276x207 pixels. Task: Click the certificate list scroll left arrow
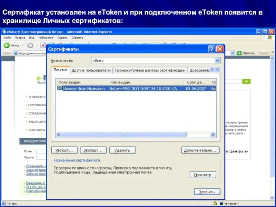point(59,135)
